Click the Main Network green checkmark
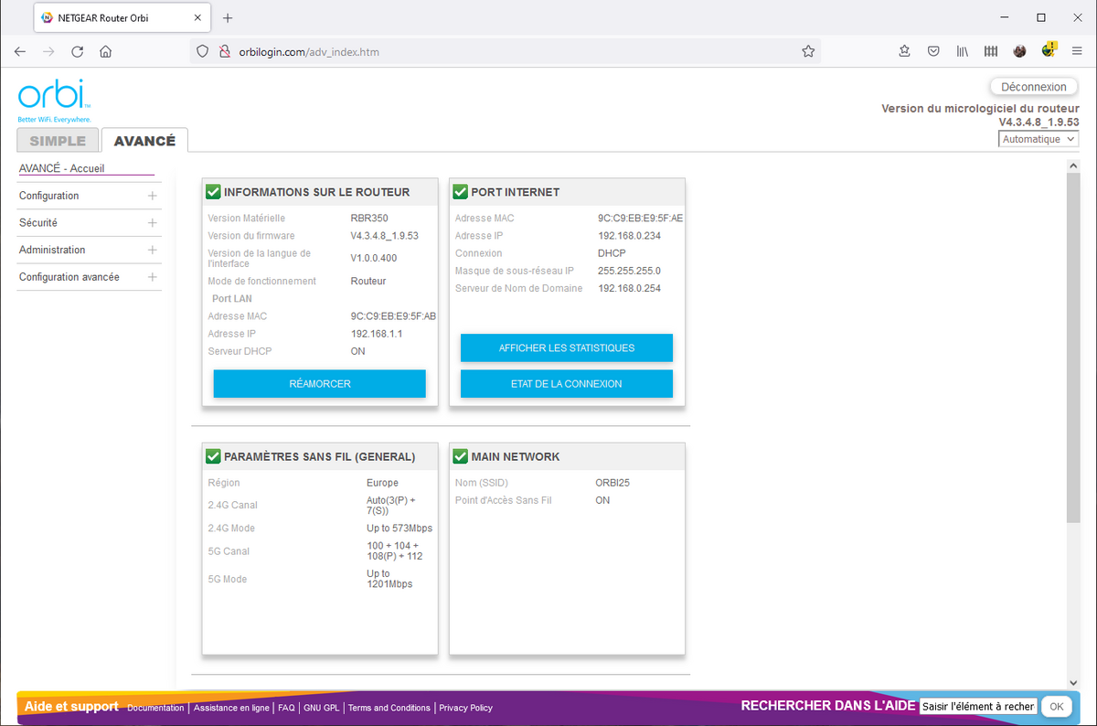The height and width of the screenshot is (726, 1097). point(460,456)
